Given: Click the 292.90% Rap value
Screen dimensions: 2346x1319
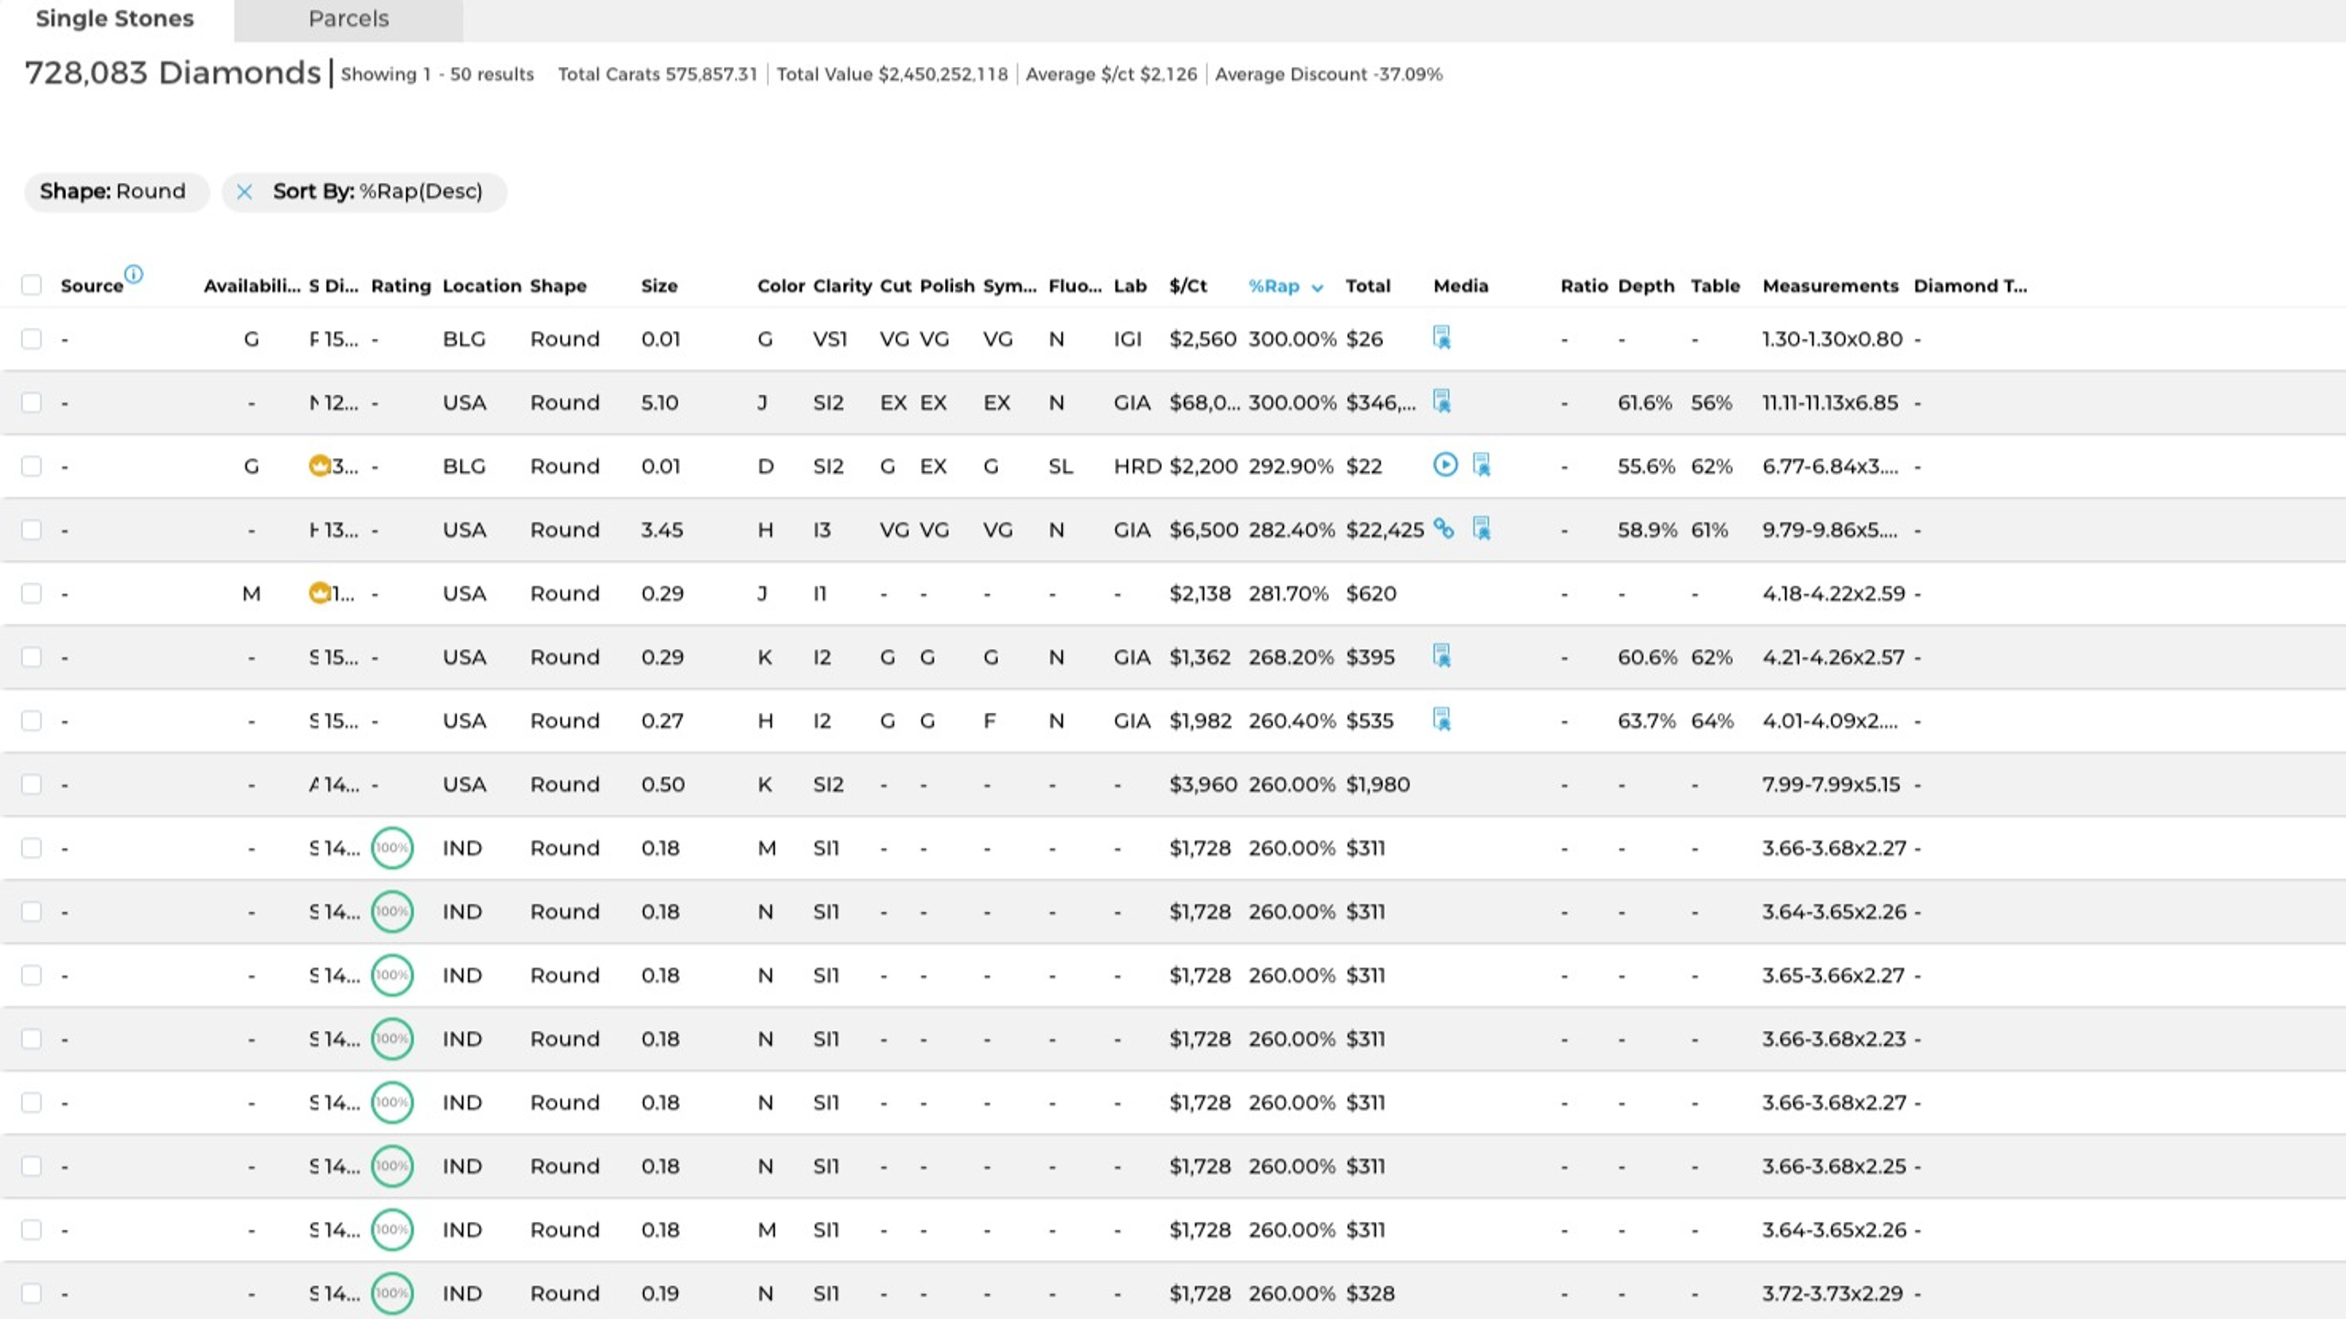Looking at the screenshot, I should [x=1290, y=466].
